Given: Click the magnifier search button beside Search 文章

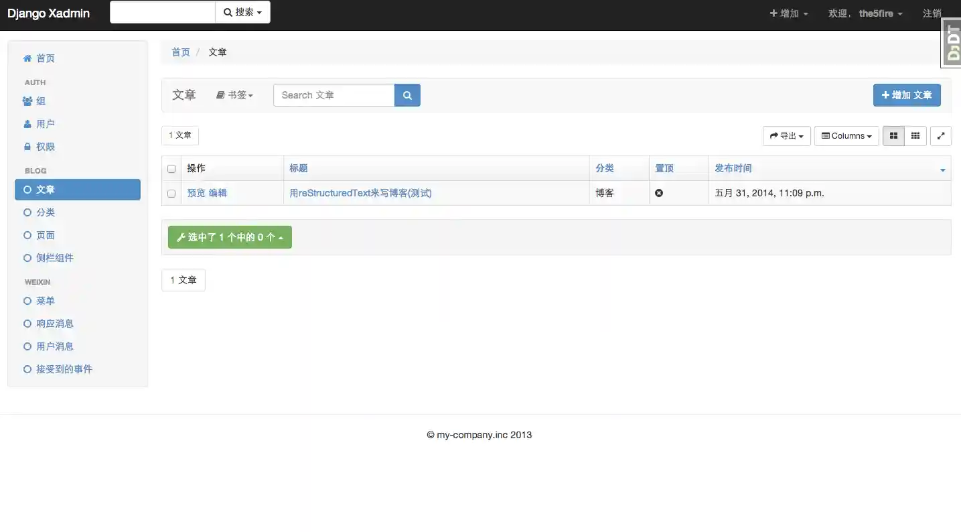Looking at the screenshot, I should click(407, 95).
